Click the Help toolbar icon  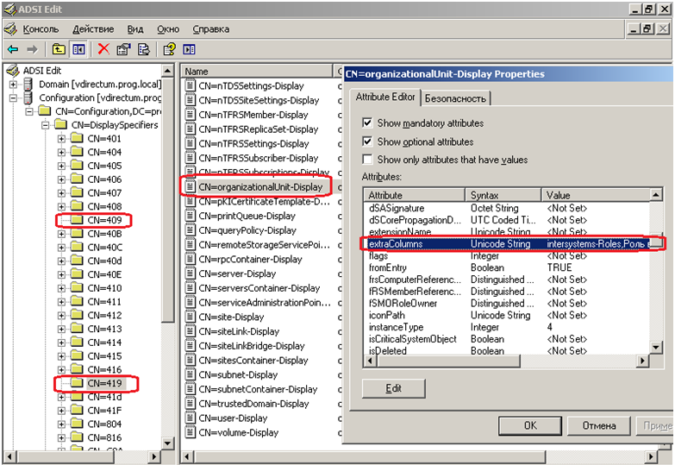click(169, 49)
